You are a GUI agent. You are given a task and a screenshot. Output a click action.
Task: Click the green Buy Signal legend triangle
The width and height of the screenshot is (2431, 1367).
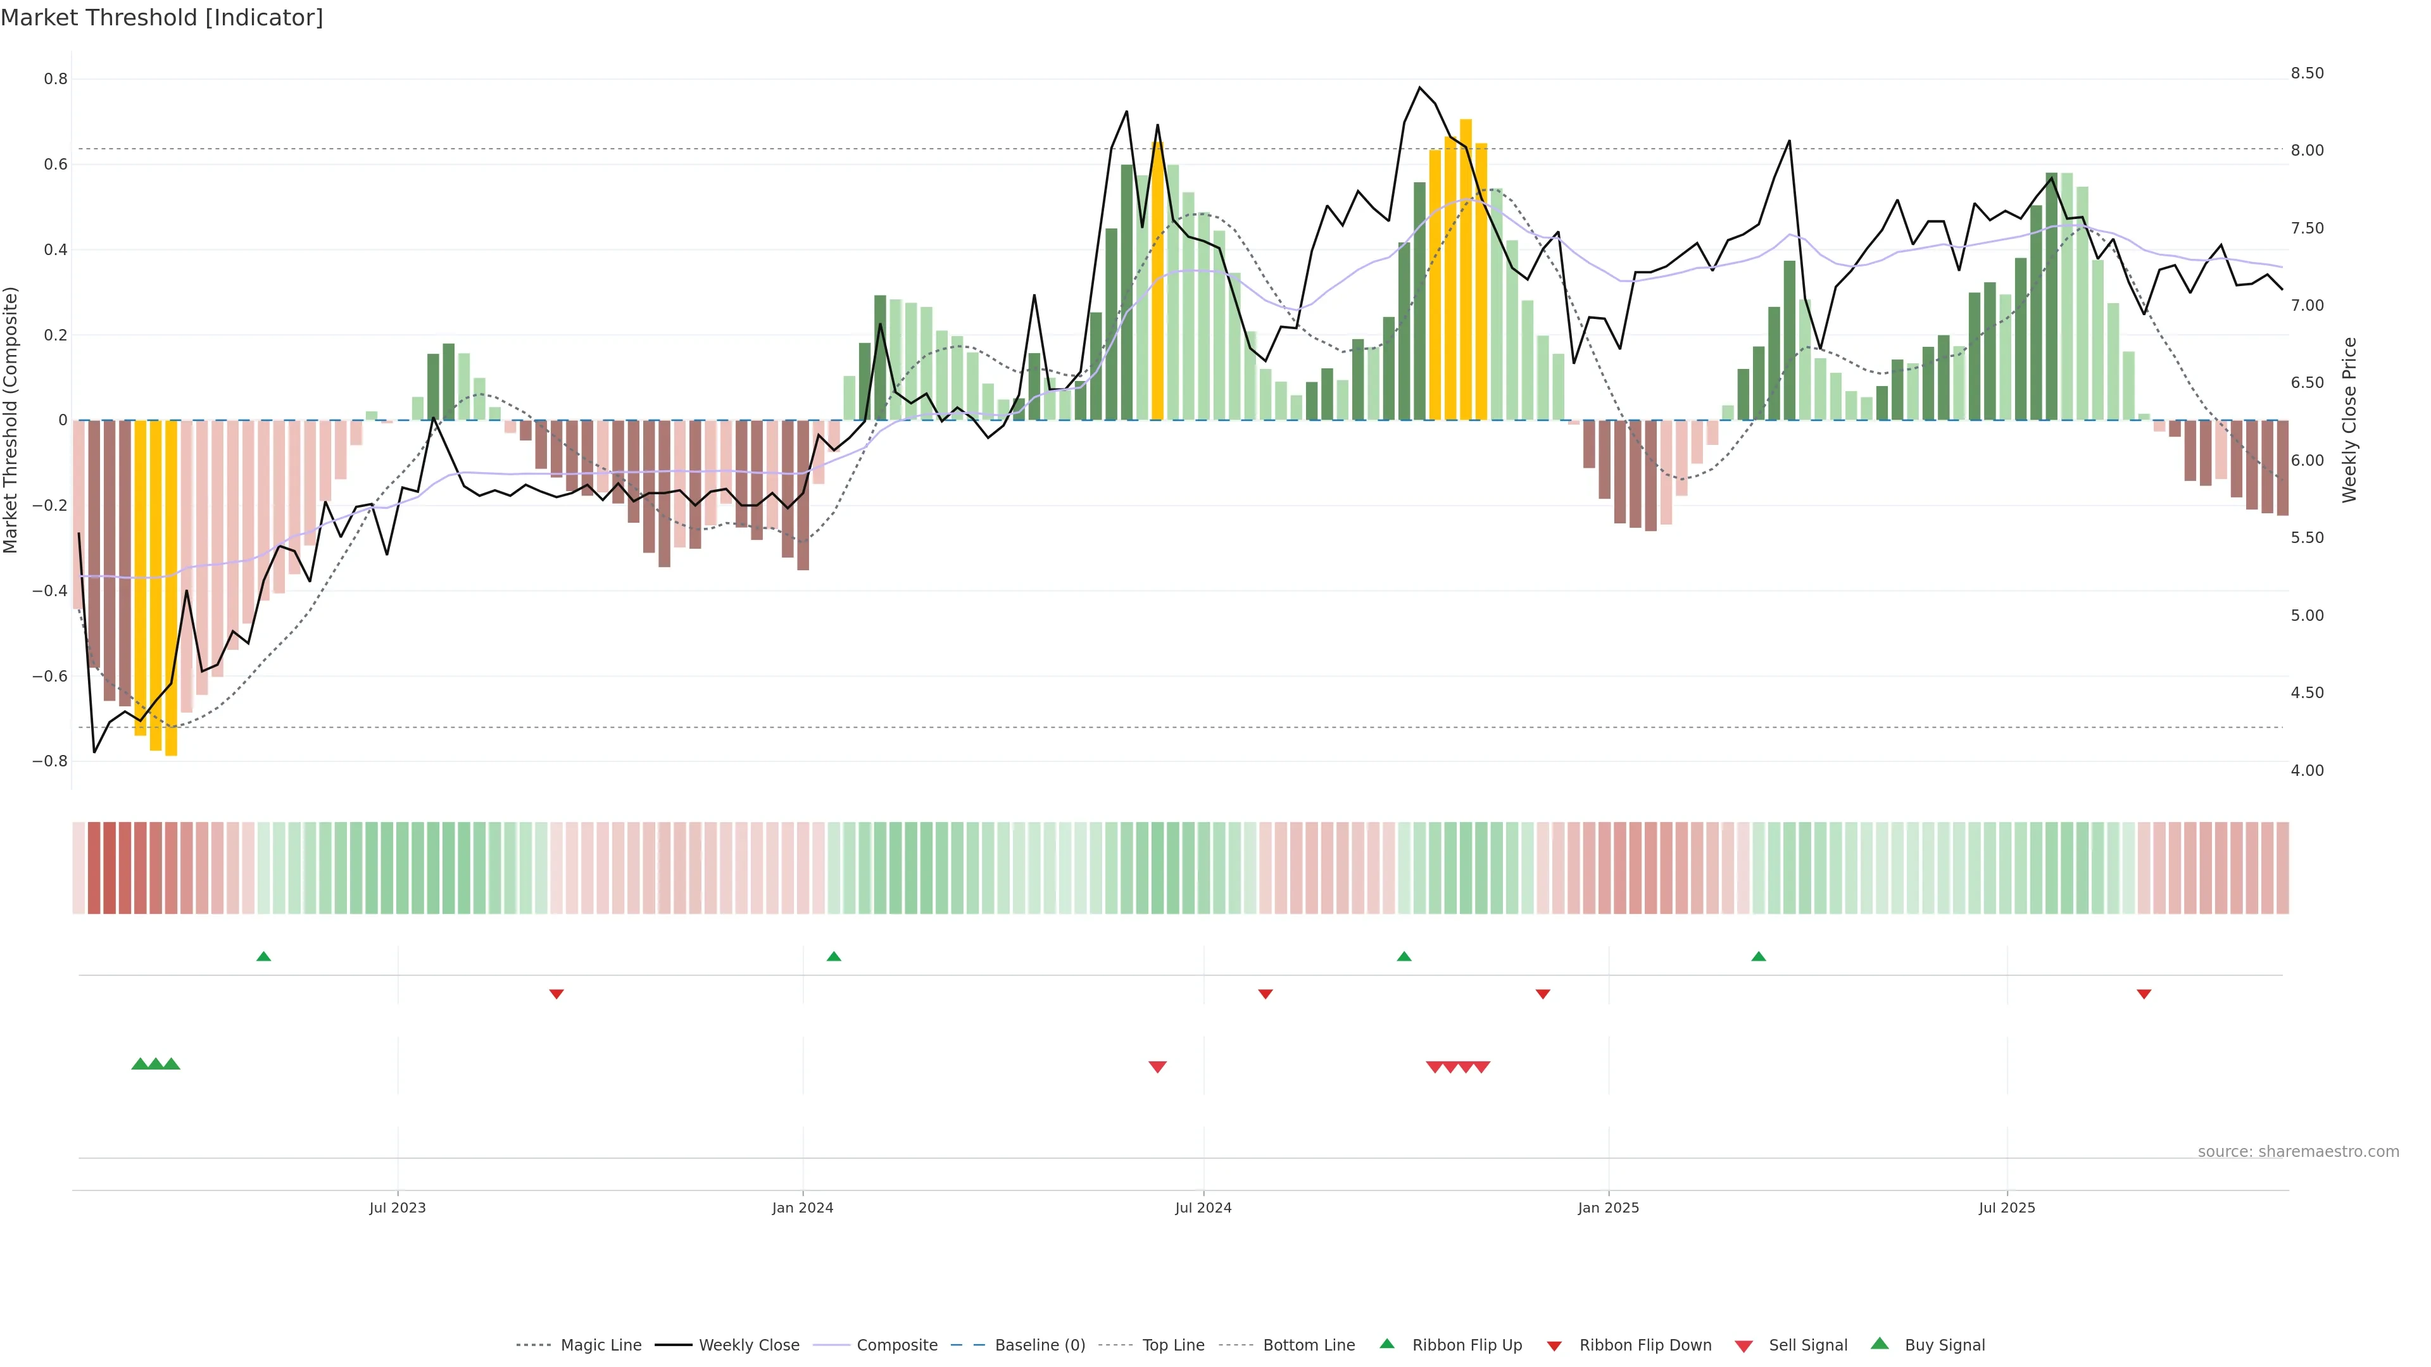1879,1344
